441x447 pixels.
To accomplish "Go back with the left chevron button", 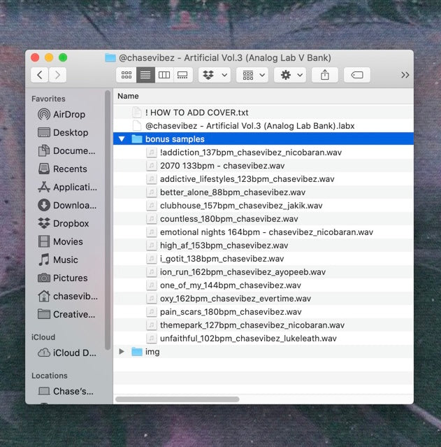I will pyautogui.click(x=40, y=75).
